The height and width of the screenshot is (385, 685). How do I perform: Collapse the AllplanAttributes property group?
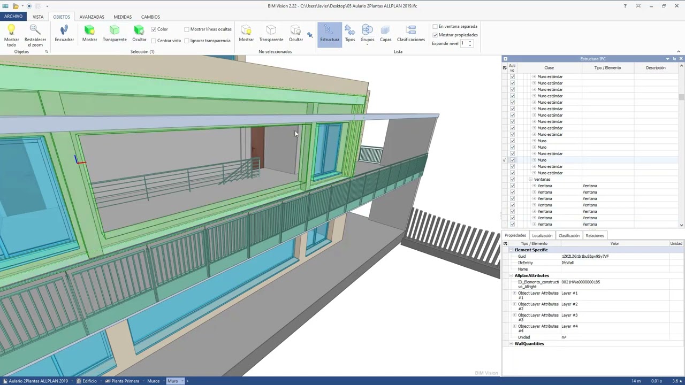pos(511,275)
